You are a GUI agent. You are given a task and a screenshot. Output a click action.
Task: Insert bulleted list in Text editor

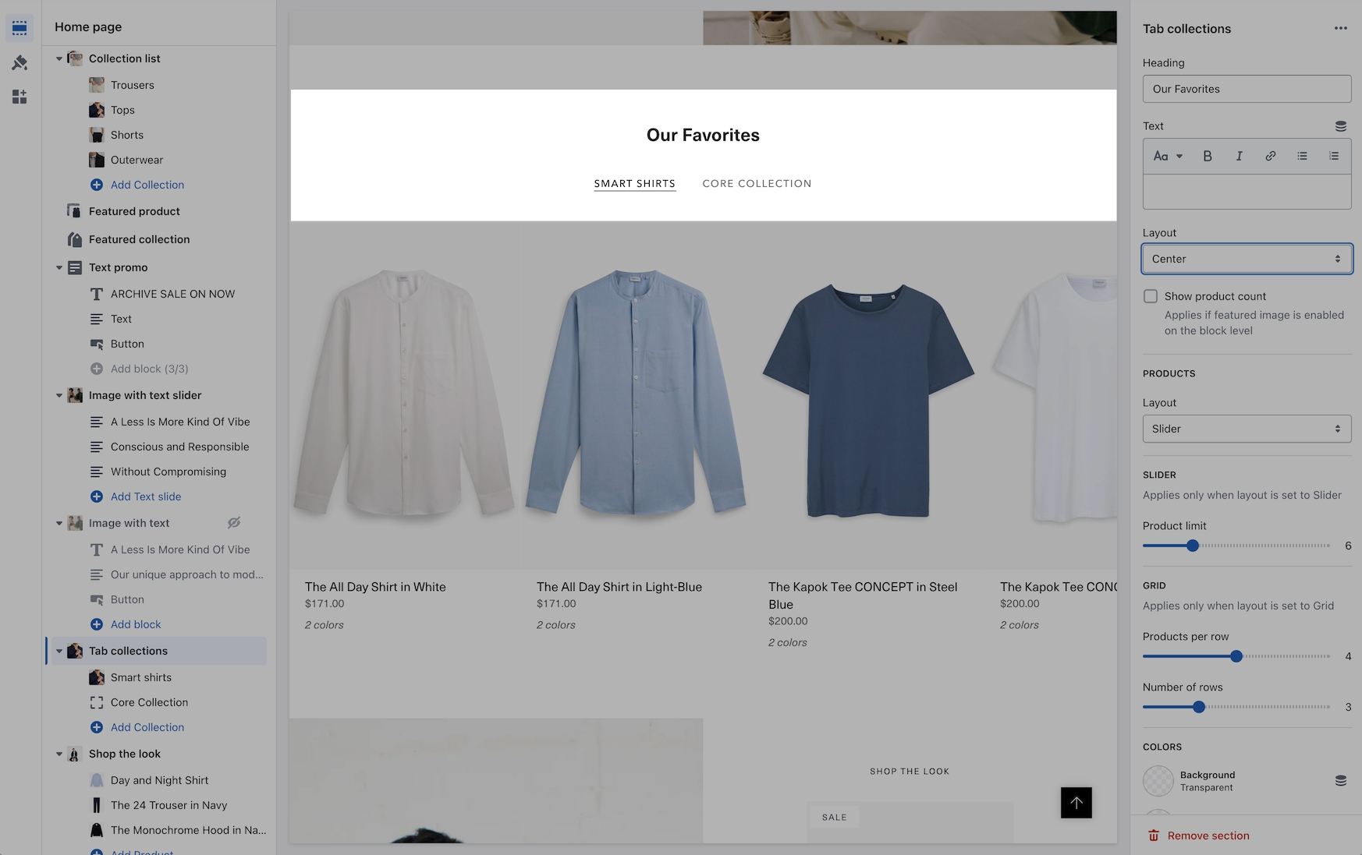(1302, 156)
